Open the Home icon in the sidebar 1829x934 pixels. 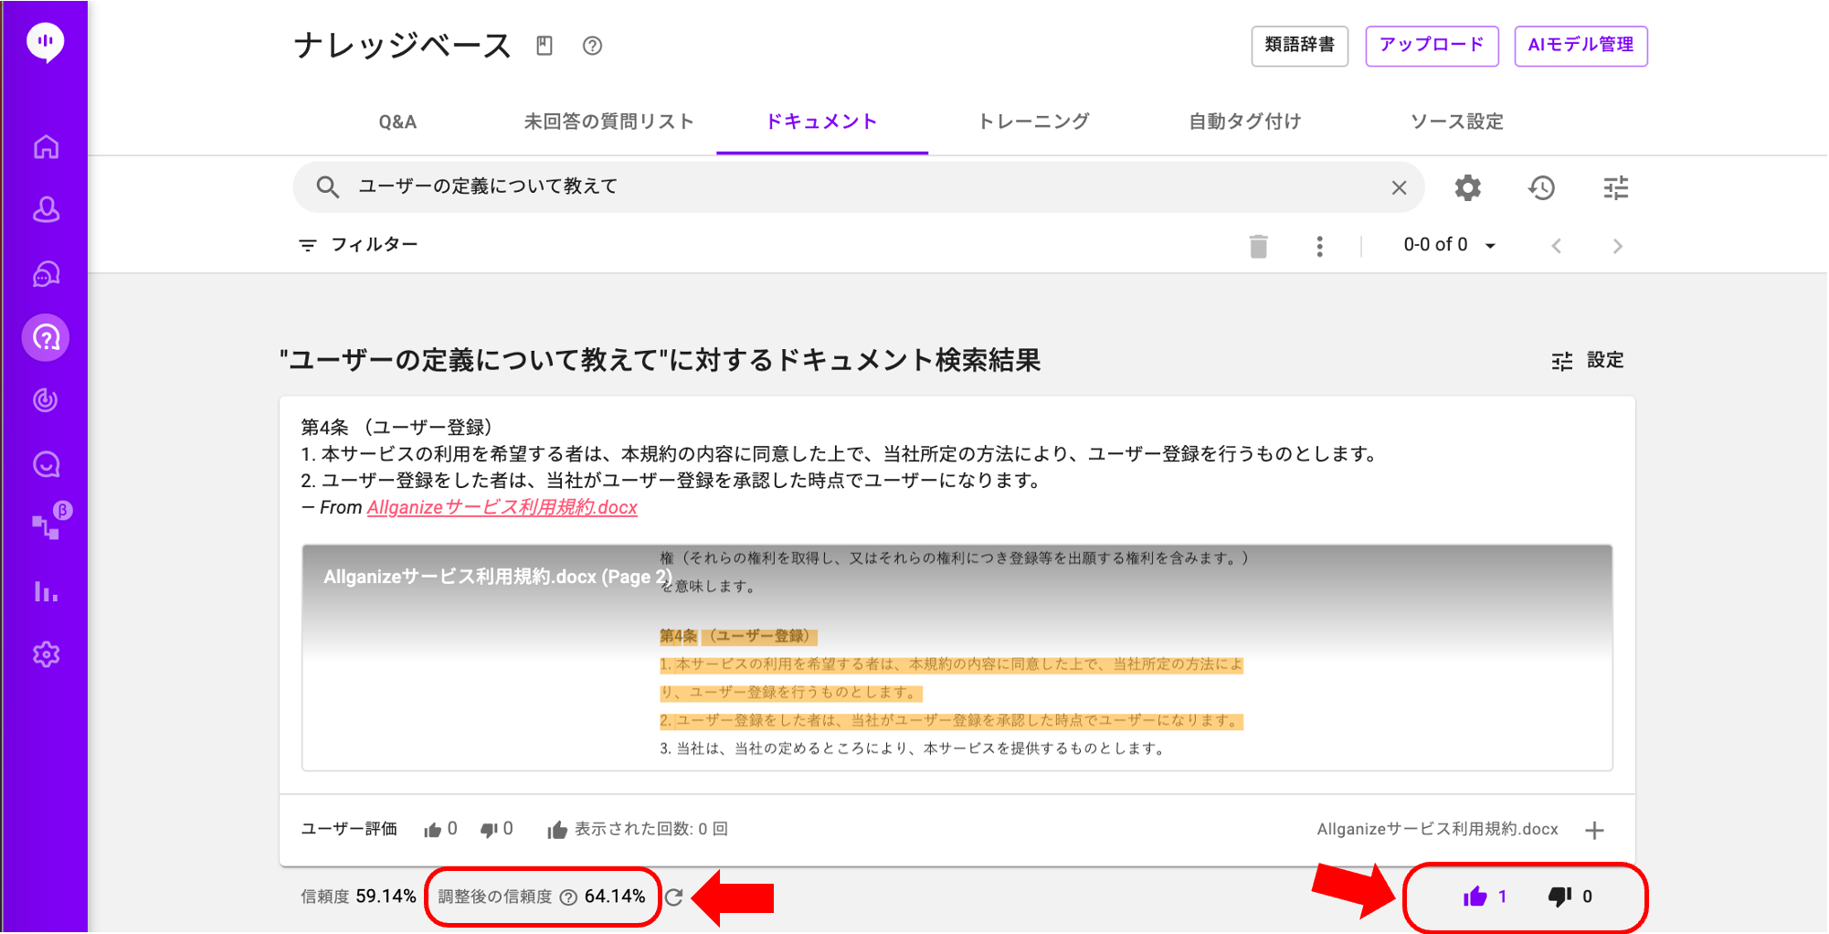[46, 146]
